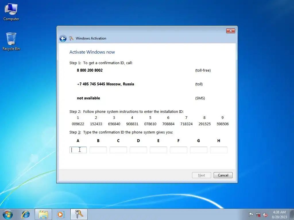
Task: Click the (toll-free) label
Action: [x=203, y=70]
